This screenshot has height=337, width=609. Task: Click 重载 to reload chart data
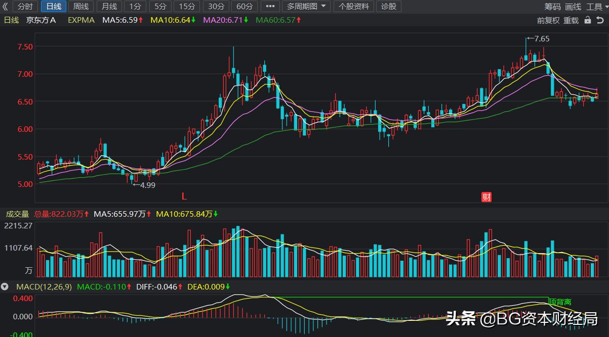tap(570, 21)
